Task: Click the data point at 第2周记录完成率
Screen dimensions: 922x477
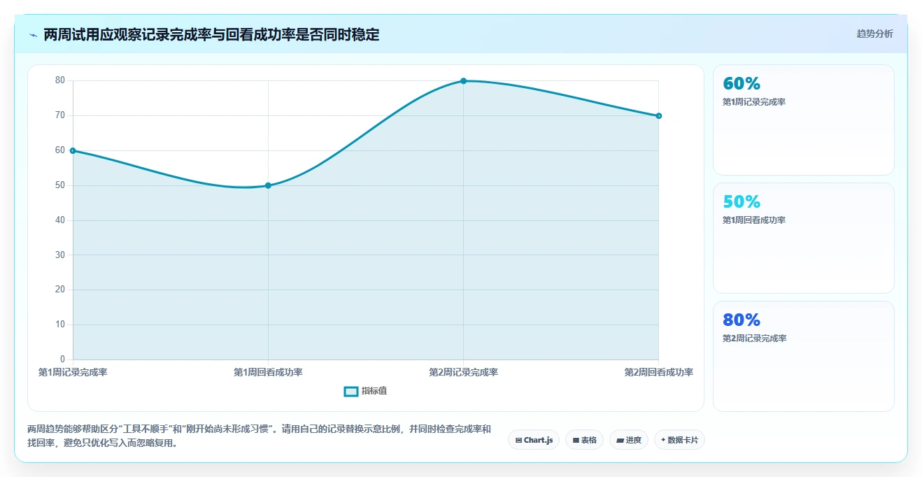Action: click(x=463, y=81)
